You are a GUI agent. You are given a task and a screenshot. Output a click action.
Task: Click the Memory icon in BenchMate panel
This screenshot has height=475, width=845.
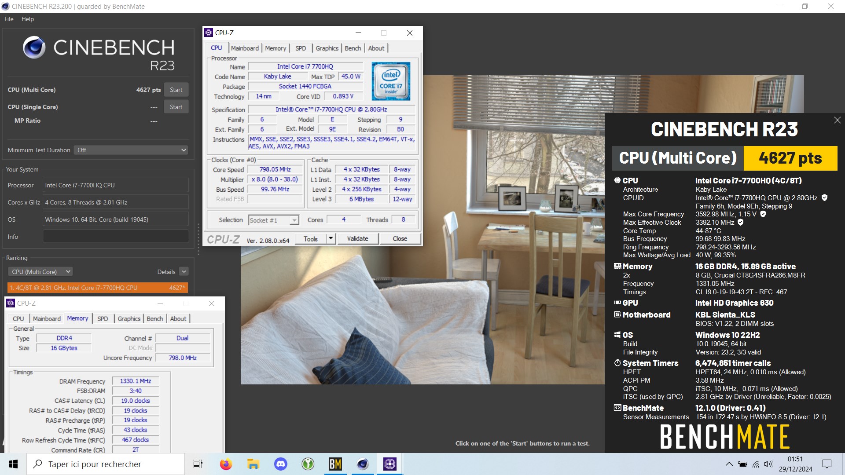point(617,266)
